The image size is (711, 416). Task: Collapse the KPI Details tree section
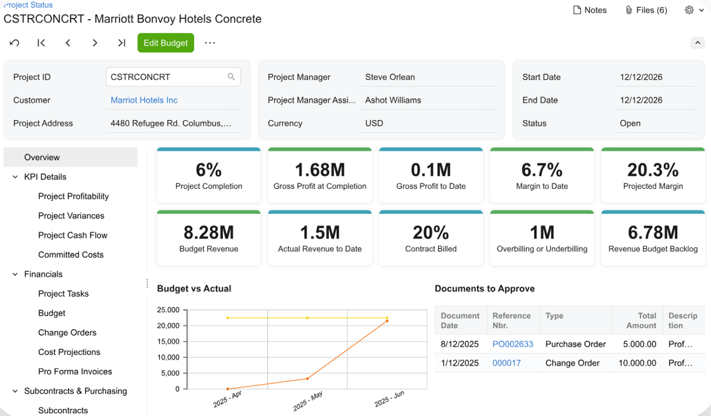point(15,177)
